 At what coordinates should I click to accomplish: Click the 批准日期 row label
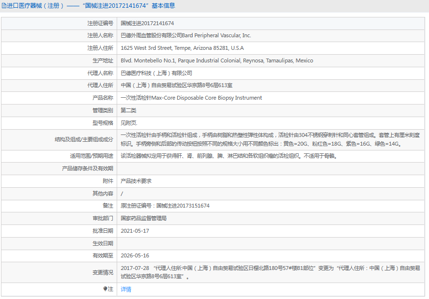tap(103, 231)
